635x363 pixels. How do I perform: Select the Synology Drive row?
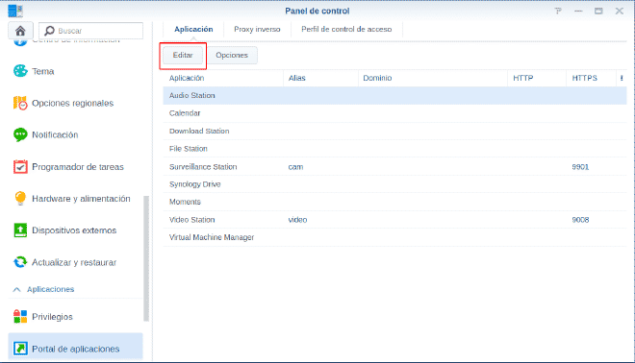point(394,184)
